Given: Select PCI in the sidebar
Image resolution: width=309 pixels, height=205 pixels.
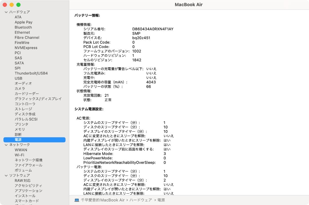Looking at the screenshot, I should [x=17, y=53].
